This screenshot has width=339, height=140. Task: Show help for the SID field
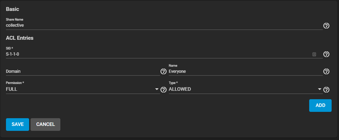pos(326,54)
